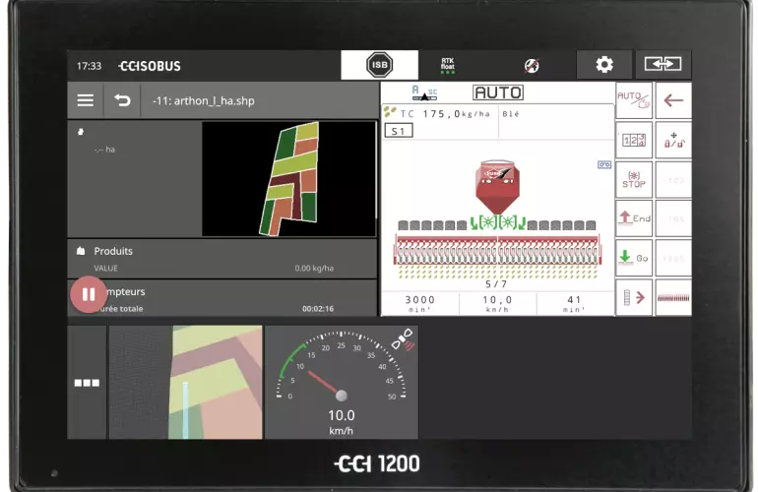Pause the task recording

point(89,293)
